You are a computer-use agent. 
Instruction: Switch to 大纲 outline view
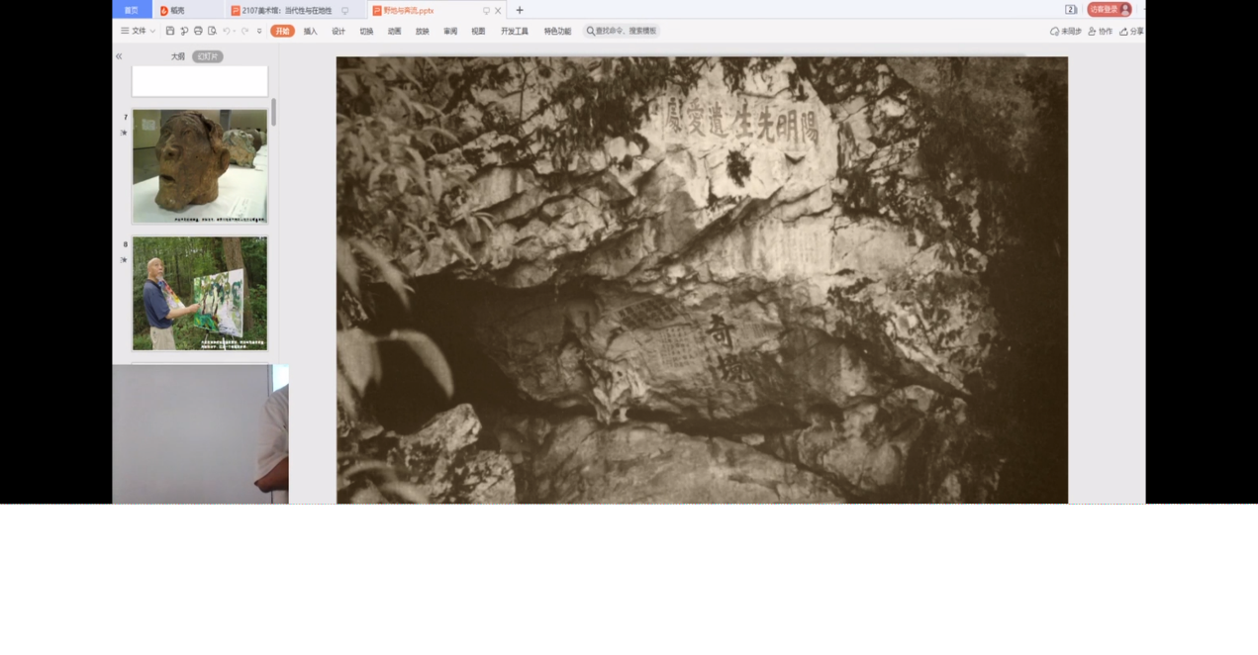click(177, 56)
